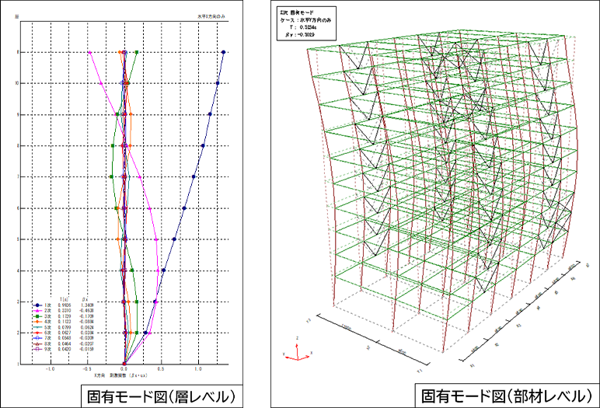Image resolution: width=600 pixels, height=408 pixels.
Task: Click the '固有モード図(部材レベル)' caption
Action: pos(507,396)
